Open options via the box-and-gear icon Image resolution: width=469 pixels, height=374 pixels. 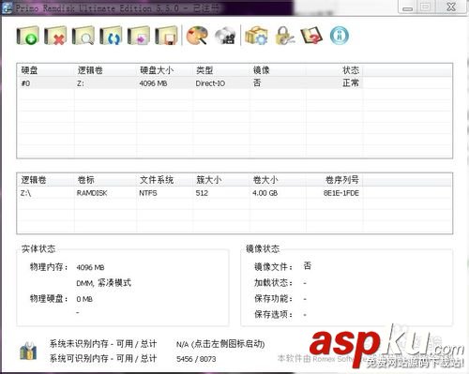click(x=256, y=36)
